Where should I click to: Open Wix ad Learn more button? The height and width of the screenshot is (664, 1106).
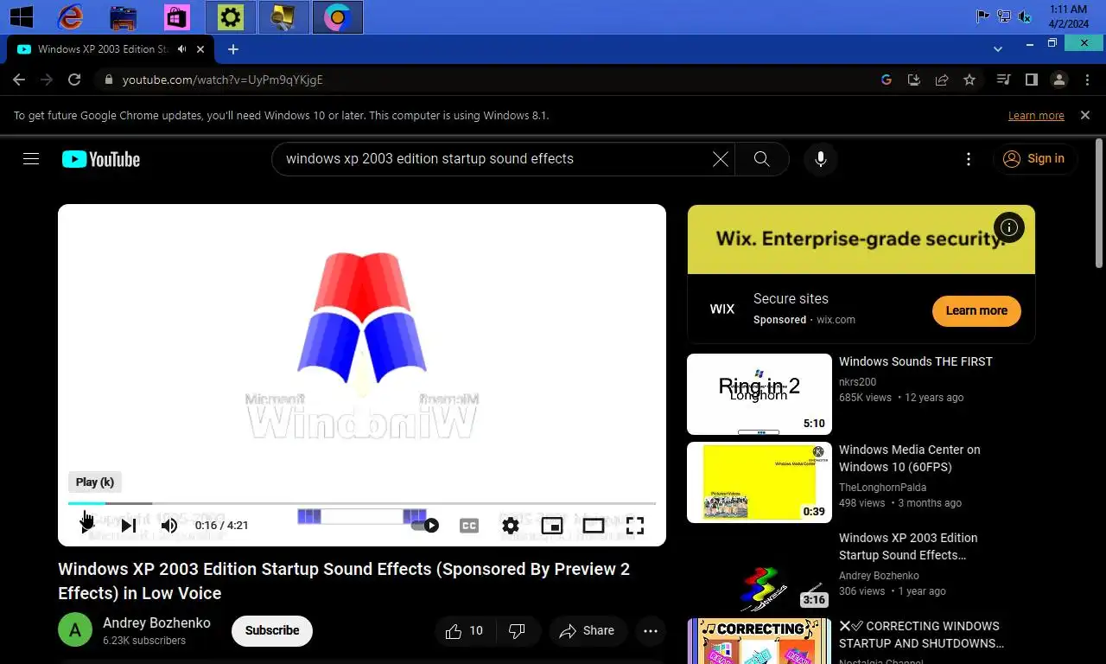[x=976, y=311]
